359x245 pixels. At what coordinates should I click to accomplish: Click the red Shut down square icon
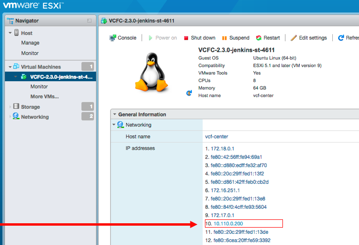[186, 38]
